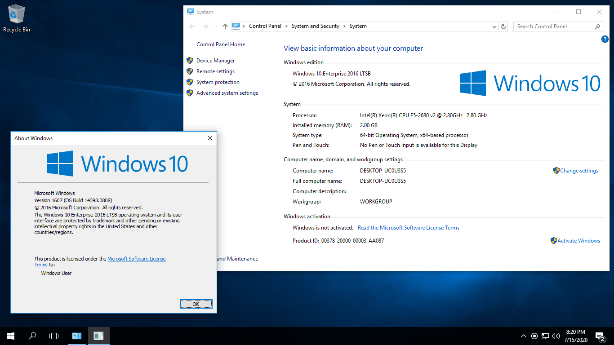Expand the arrow after System and Security breadcrumb
This screenshot has height=345, width=614.
(344, 26)
